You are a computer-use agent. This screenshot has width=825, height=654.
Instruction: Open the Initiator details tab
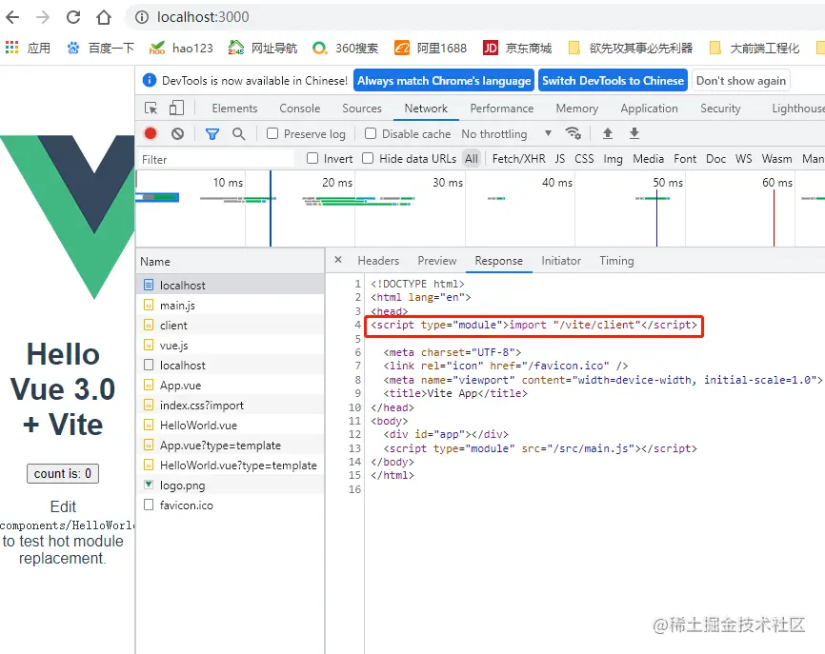(561, 261)
